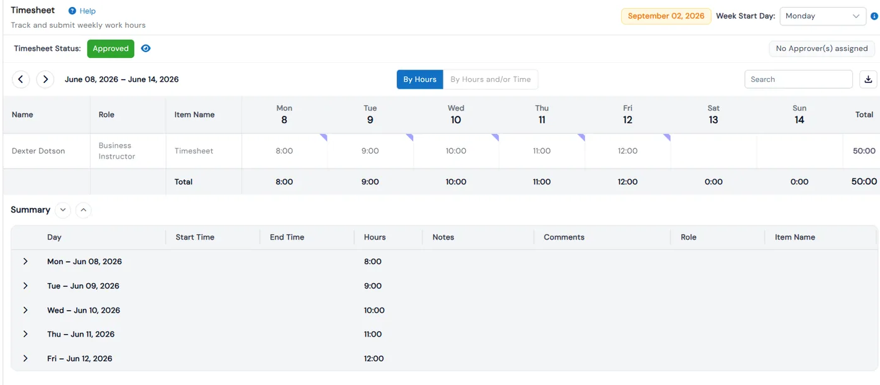Image resolution: width=880 pixels, height=385 pixels.
Task: Select the Tuesday 9:00 hours cell
Action: (370, 151)
